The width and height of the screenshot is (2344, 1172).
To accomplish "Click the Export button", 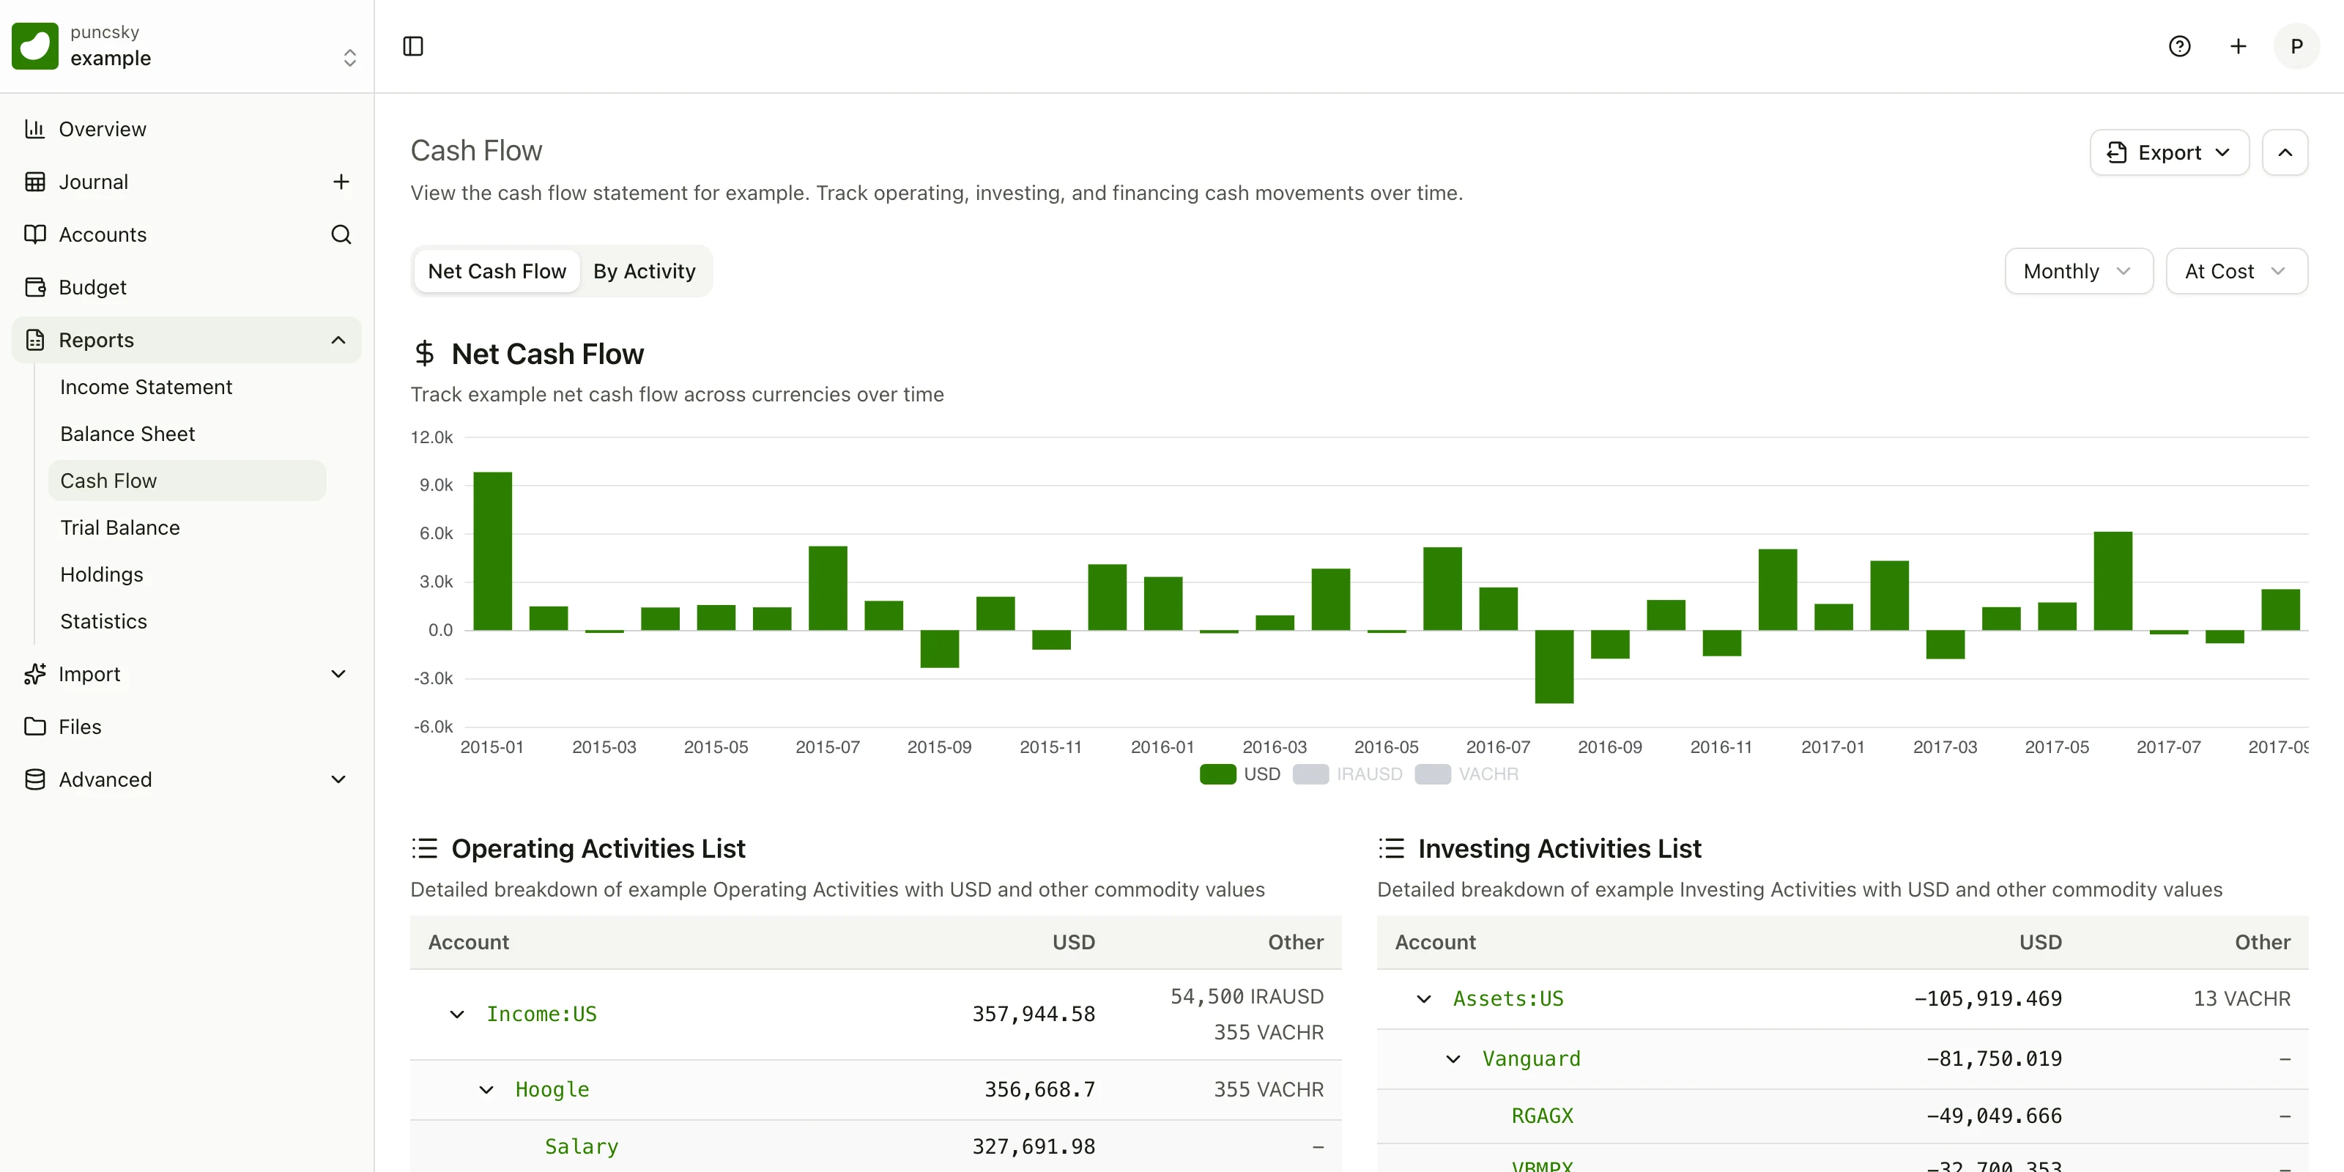I will [2169, 152].
